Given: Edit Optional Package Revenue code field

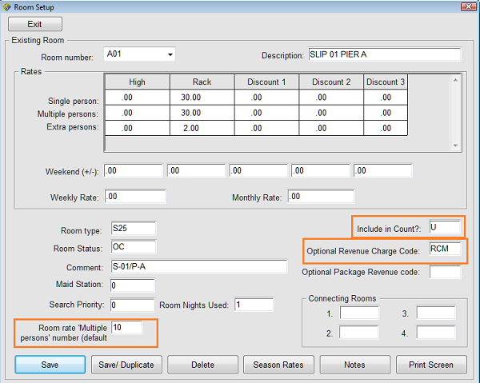Looking at the screenshot, I should (x=445, y=272).
